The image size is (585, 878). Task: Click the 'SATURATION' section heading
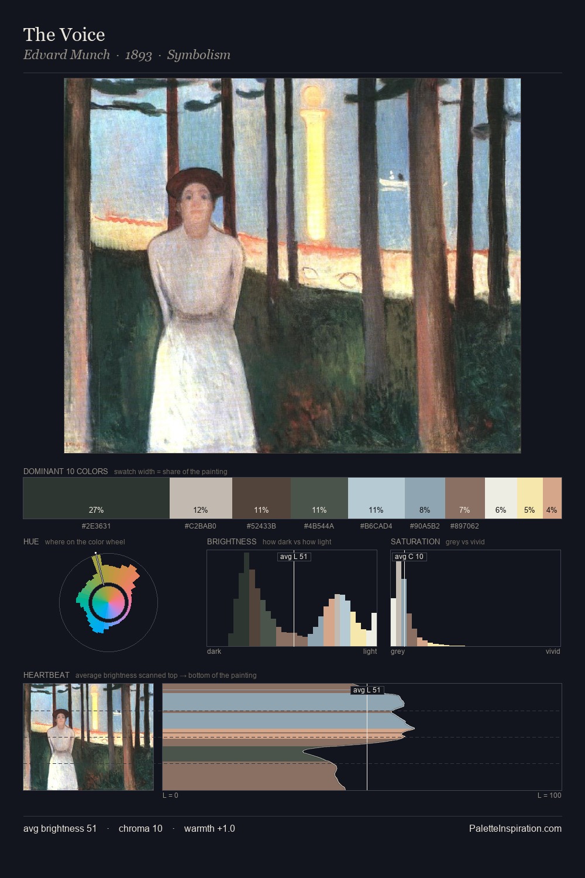tap(415, 541)
